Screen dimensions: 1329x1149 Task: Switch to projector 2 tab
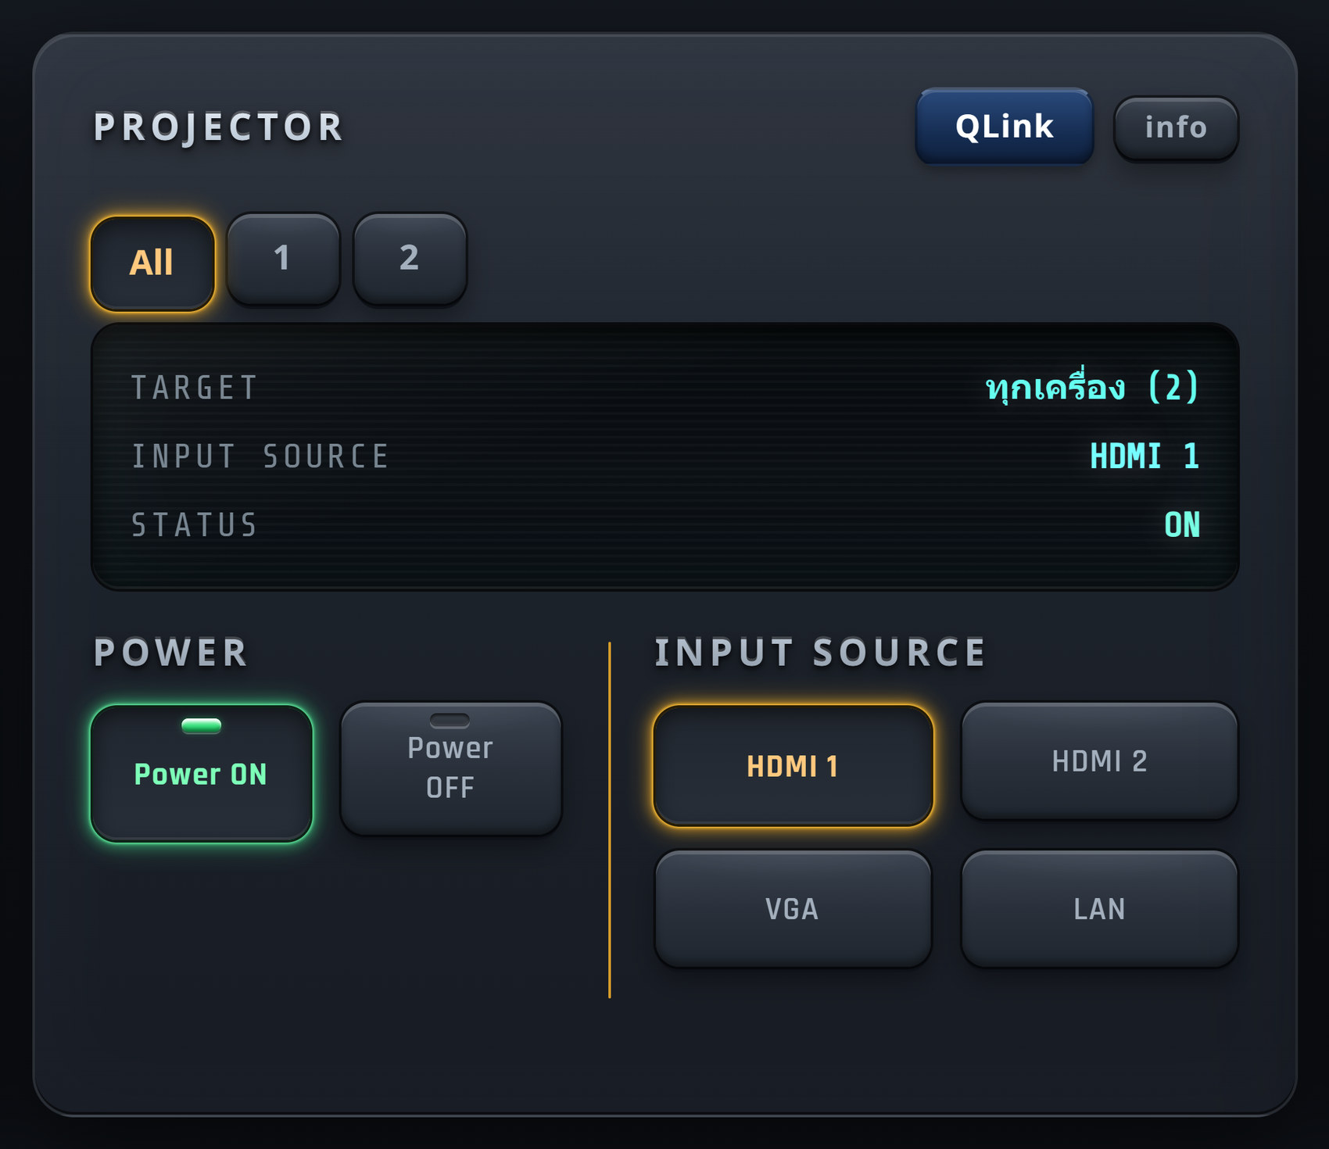[410, 258]
